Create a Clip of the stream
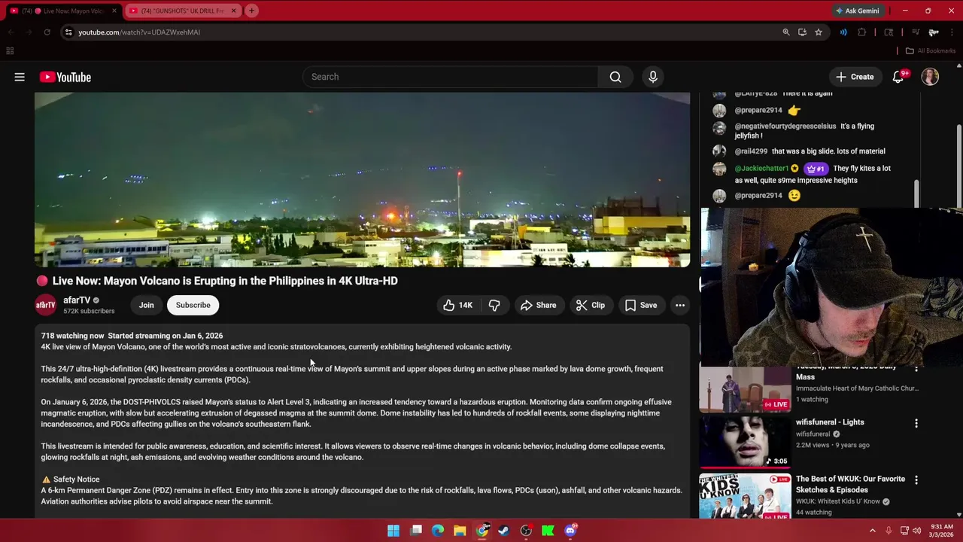The height and width of the screenshot is (542, 963). pos(591,305)
